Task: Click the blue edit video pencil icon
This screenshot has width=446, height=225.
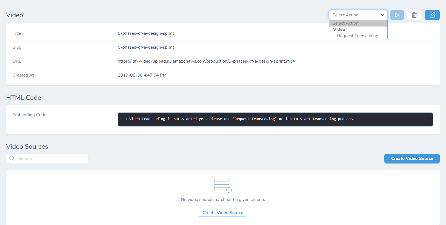Action: point(432,15)
